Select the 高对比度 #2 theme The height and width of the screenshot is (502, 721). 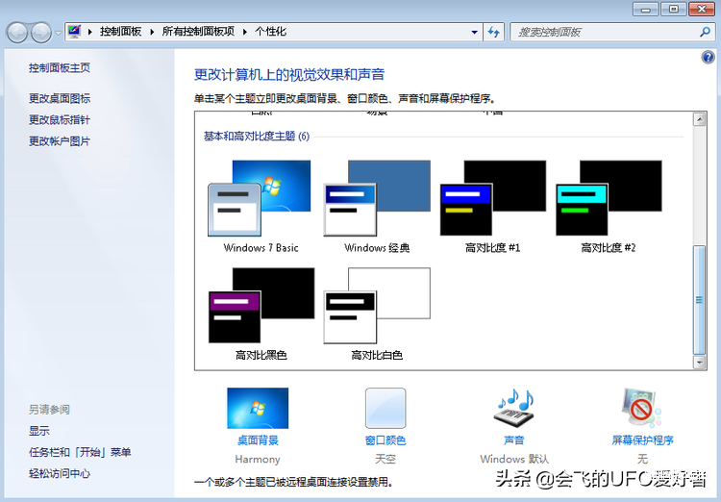pos(609,207)
